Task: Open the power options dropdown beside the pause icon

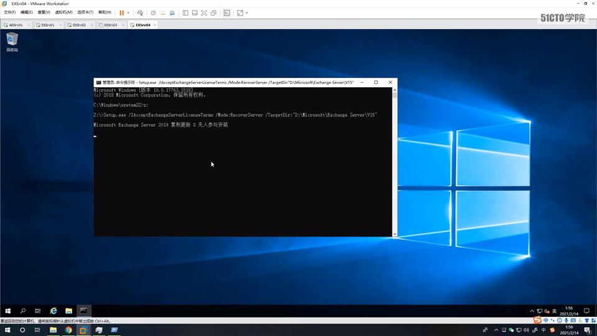Action: pyautogui.click(x=128, y=12)
